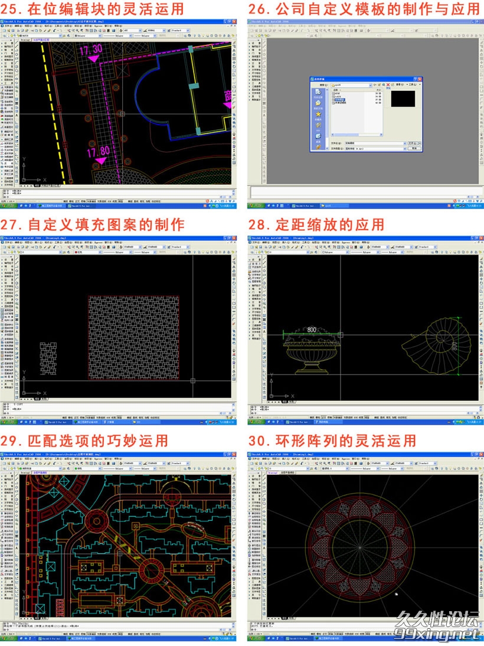Toggle 模型 model space in screenshot 25 status bar
The width and height of the screenshot is (484, 646).
pyautogui.click(x=120, y=201)
